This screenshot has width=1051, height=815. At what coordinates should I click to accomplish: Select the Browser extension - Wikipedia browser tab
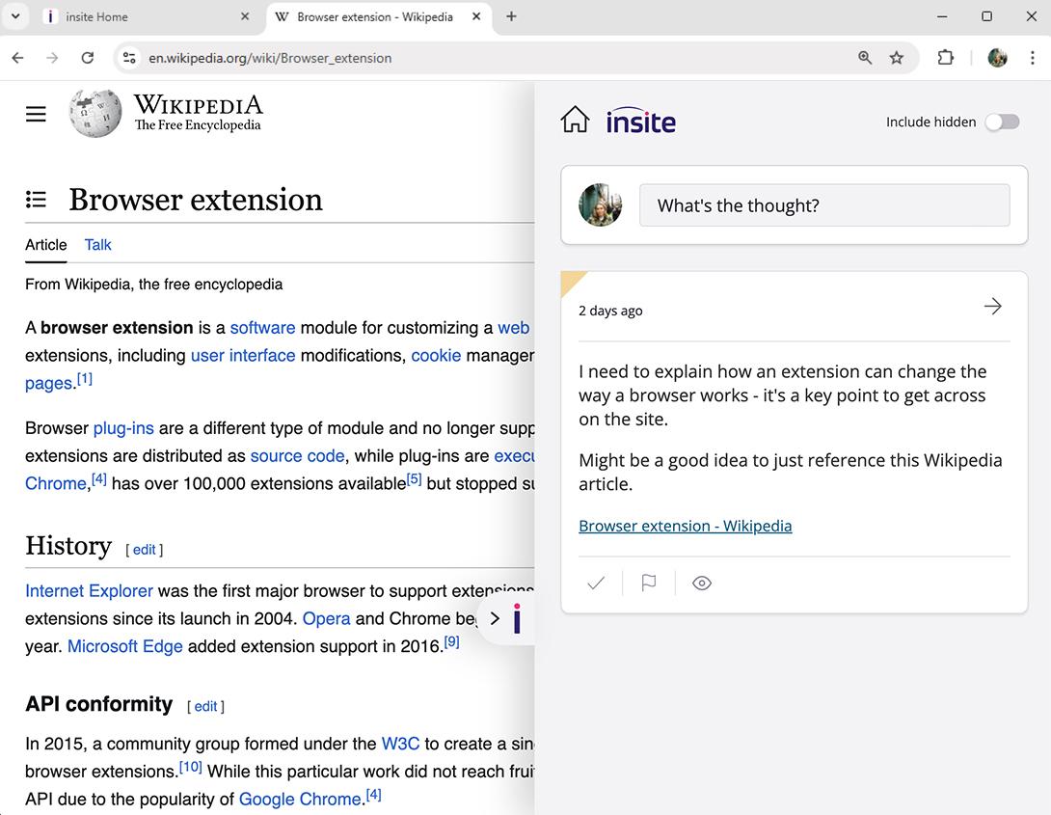pyautogui.click(x=379, y=16)
